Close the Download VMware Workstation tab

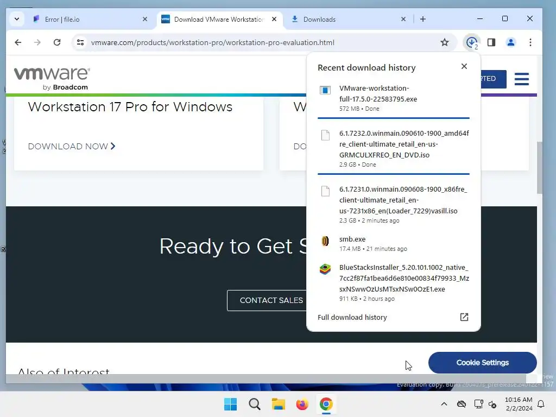click(274, 19)
